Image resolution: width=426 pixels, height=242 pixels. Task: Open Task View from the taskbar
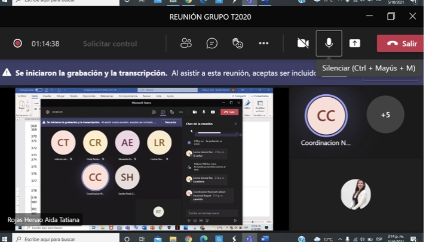pyautogui.click(x=142, y=239)
